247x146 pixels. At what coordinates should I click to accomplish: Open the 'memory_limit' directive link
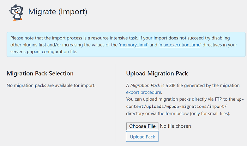[x=134, y=45]
